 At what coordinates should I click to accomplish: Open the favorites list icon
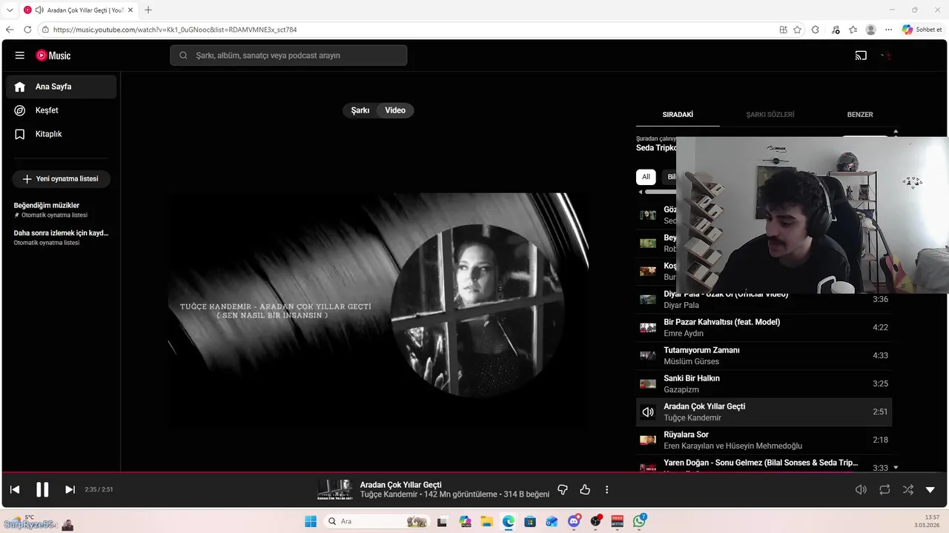(x=853, y=30)
